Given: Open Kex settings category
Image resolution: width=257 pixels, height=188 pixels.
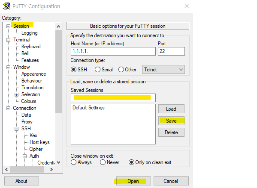Looking at the screenshot, I should click(33, 135).
